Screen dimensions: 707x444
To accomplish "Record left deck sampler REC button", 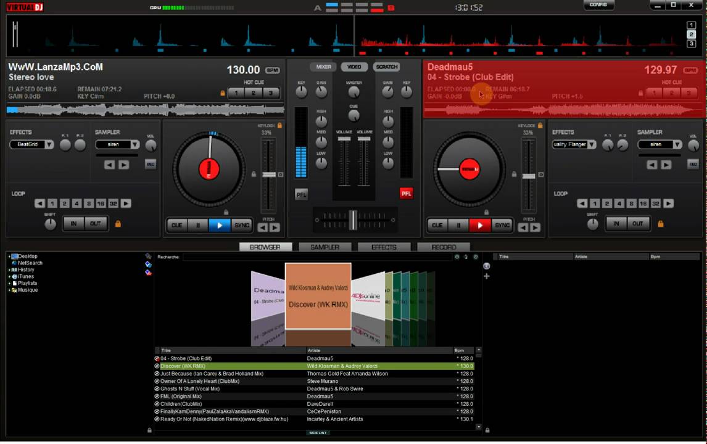I will pyautogui.click(x=151, y=165).
